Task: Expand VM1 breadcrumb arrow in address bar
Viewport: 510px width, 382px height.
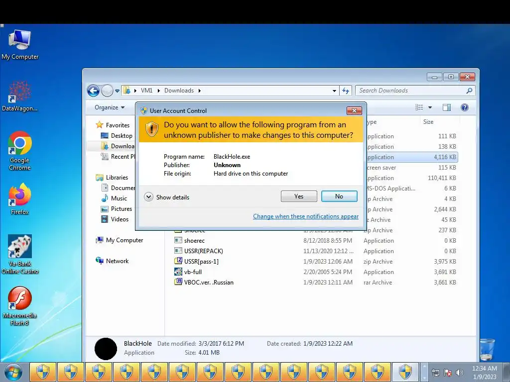Action: tap(158, 91)
